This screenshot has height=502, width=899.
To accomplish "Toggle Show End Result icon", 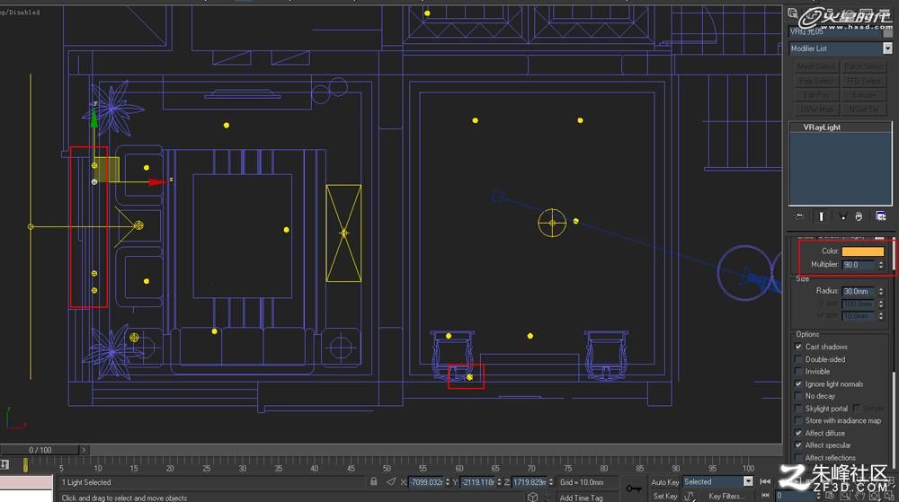I will pos(821,216).
